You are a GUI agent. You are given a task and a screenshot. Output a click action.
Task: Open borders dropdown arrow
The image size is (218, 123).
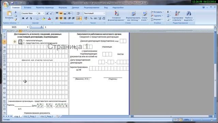[40, 18]
